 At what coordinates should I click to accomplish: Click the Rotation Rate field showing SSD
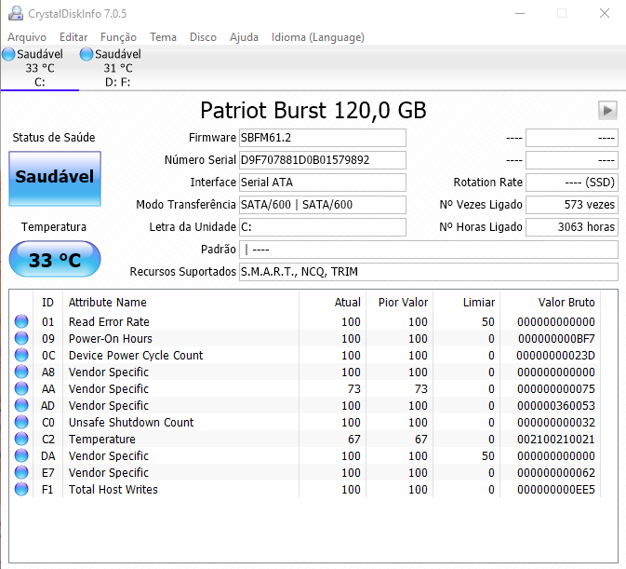click(x=572, y=183)
